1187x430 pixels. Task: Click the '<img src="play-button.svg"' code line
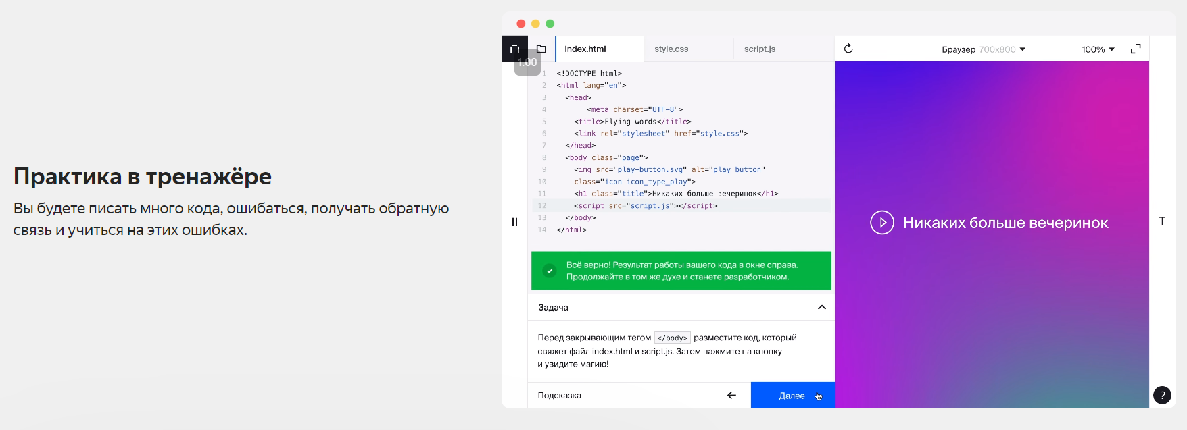pos(670,170)
